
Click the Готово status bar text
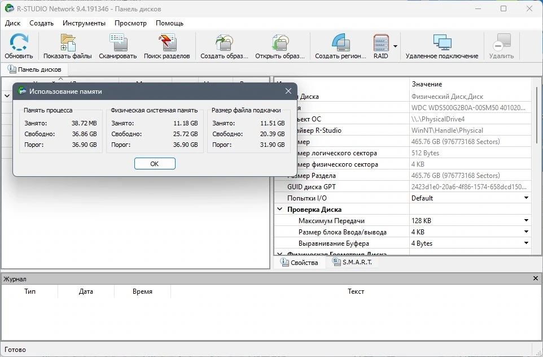coord(15,350)
